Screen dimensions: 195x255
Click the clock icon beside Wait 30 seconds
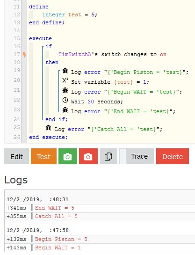[65, 100]
